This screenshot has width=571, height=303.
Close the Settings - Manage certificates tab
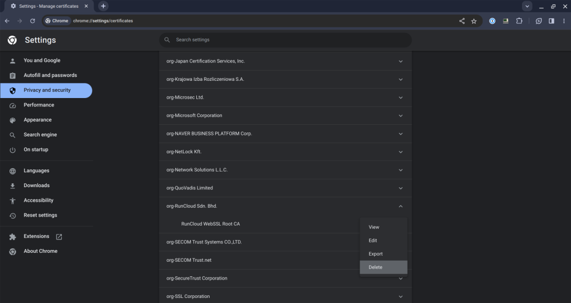click(86, 6)
